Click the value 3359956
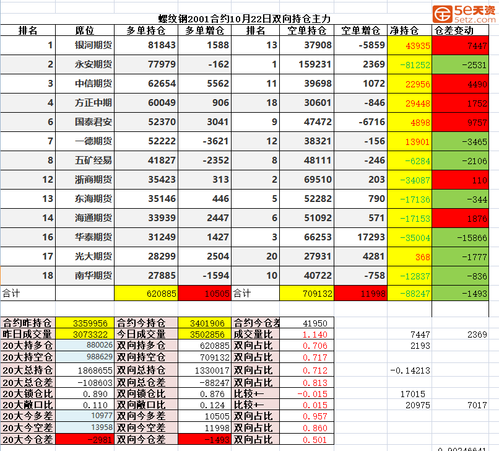499x451 pixels. [85, 323]
